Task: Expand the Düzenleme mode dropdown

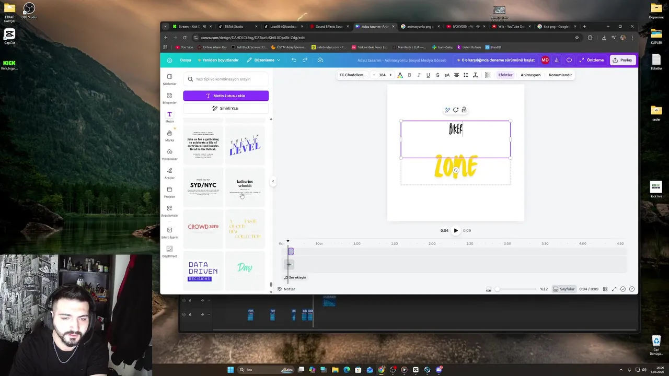Action: click(263, 60)
